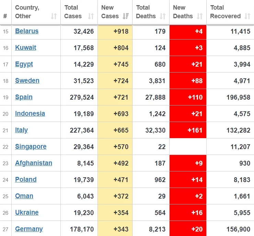Sort table by Total Cases arrows

click(91, 16)
